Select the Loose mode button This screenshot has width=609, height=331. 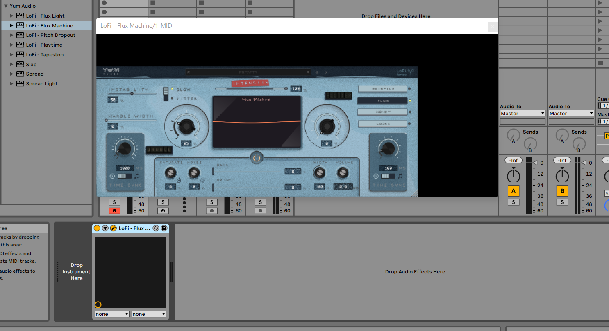383,123
